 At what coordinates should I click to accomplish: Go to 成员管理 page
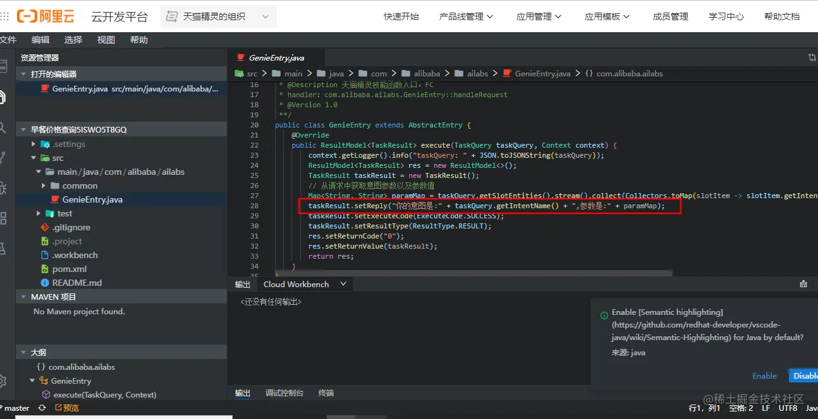(671, 17)
